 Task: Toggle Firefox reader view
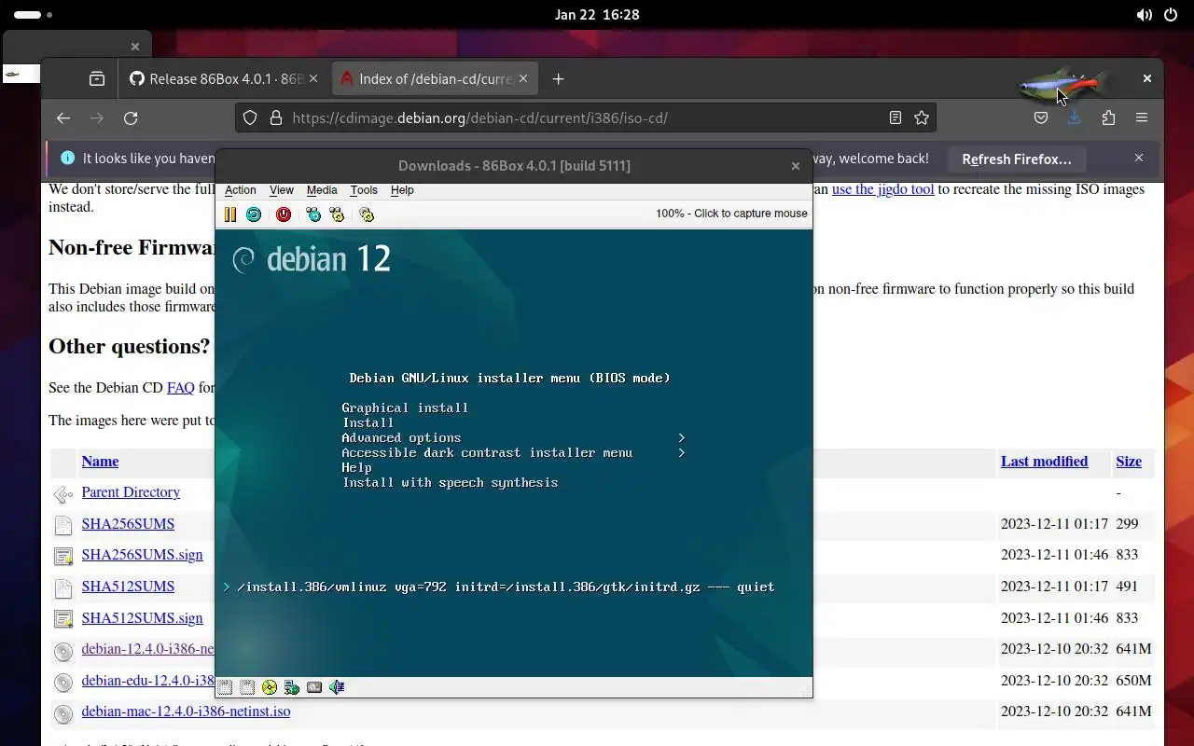pos(895,117)
